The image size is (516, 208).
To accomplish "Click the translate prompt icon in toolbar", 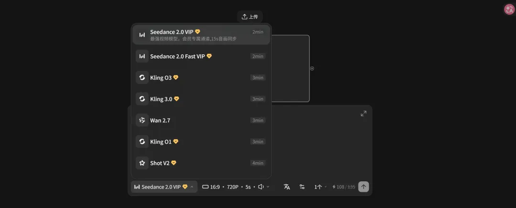I will [x=287, y=187].
